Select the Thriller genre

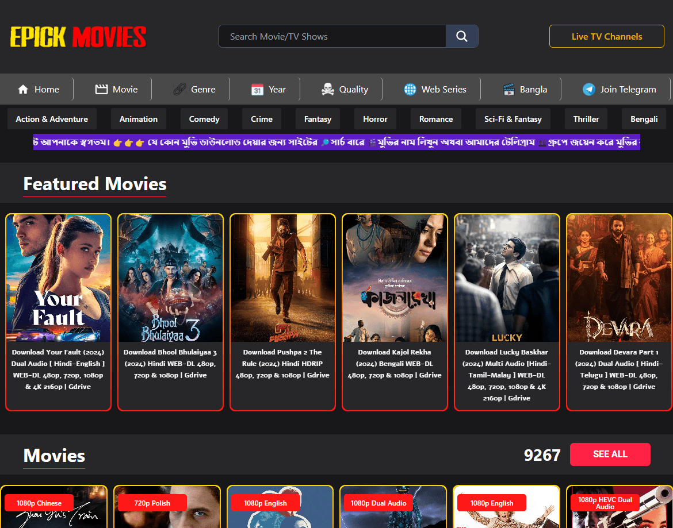click(x=586, y=119)
